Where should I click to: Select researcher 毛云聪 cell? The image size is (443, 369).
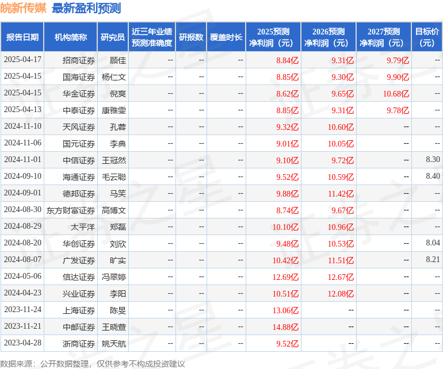[114, 177]
